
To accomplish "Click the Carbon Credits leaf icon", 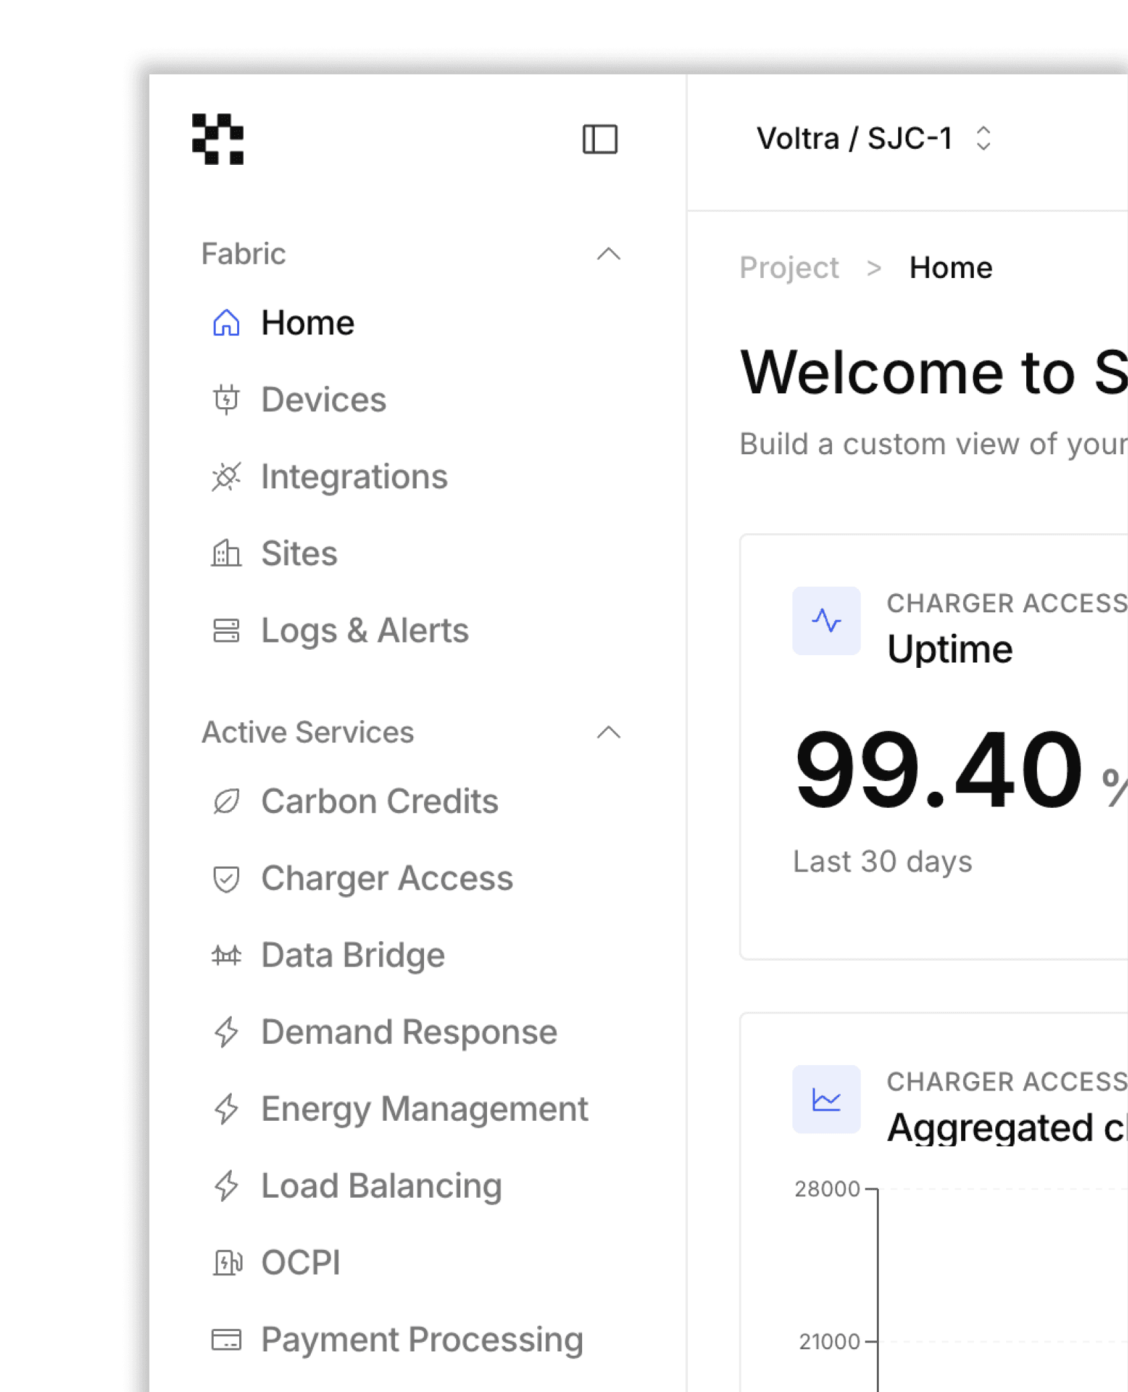I will 226,801.
